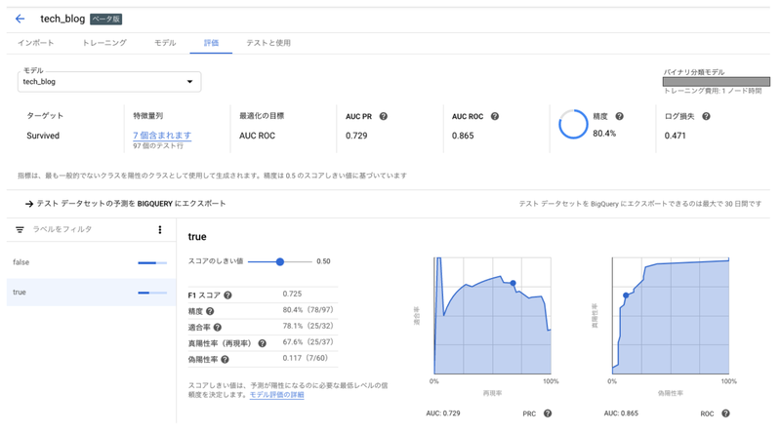Click help icon beside PRC chart label
The height and width of the screenshot is (433, 781).
pyautogui.click(x=548, y=413)
